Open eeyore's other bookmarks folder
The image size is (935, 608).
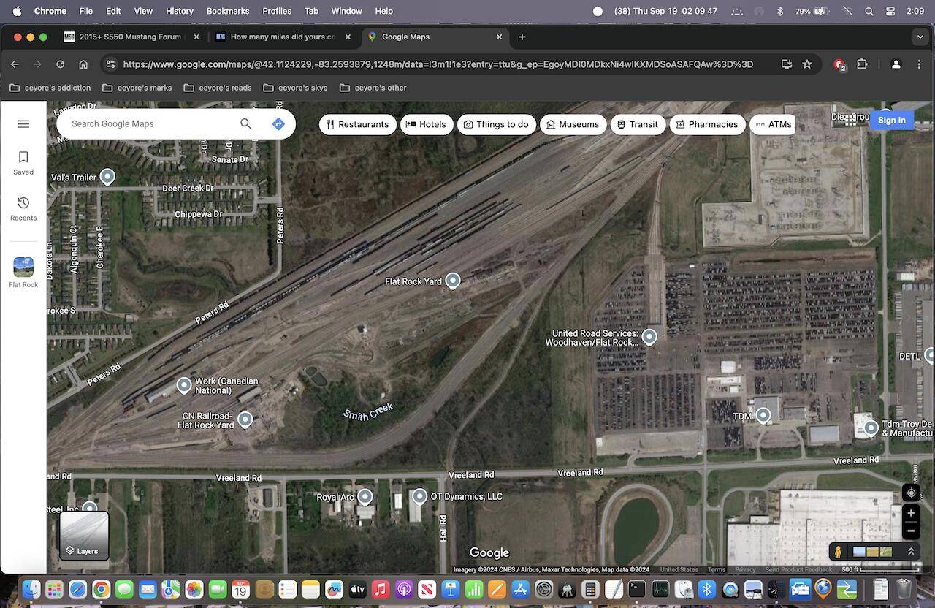[373, 88]
